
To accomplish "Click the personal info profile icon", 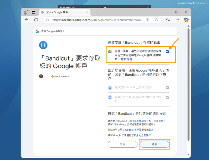I will coord(110,87).
